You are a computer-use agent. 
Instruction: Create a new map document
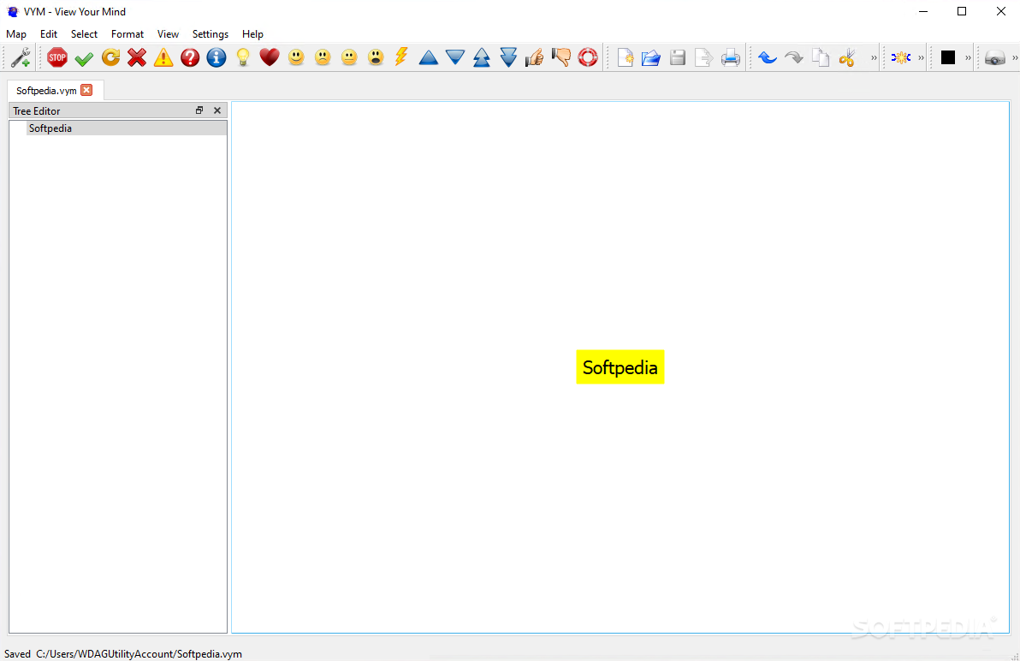click(x=626, y=58)
